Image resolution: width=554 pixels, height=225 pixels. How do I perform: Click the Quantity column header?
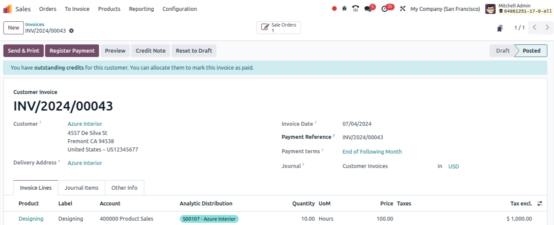click(x=304, y=204)
